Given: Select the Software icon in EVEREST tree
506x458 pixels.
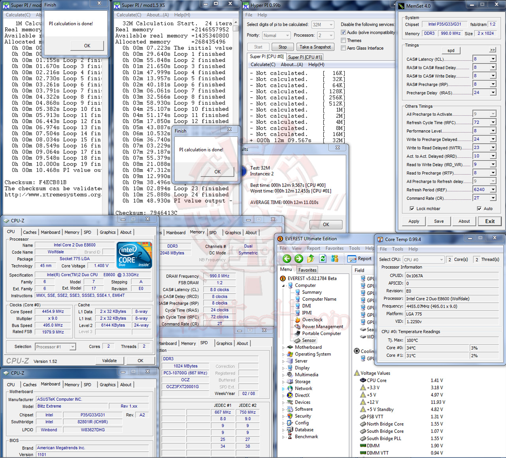Looking at the screenshot, I should tap(290, 409).
